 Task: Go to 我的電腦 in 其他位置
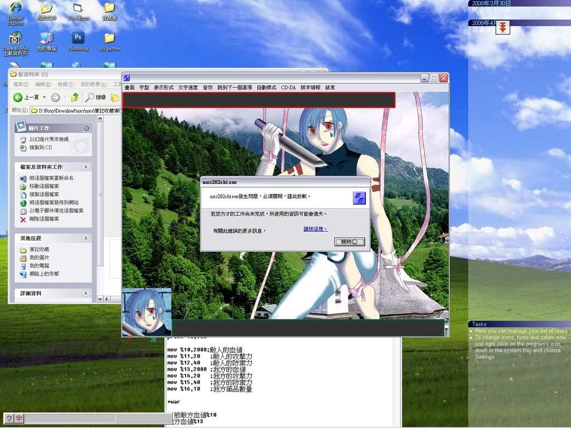pos(35,266)
